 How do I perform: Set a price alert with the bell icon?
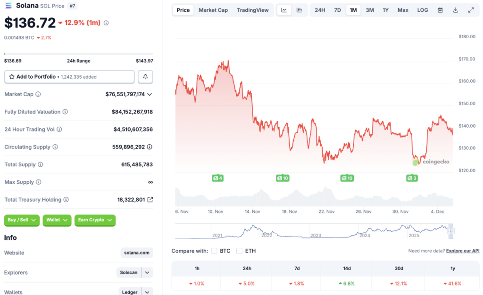coord(145,76)
